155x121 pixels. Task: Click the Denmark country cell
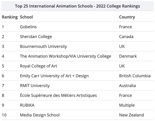128,56
